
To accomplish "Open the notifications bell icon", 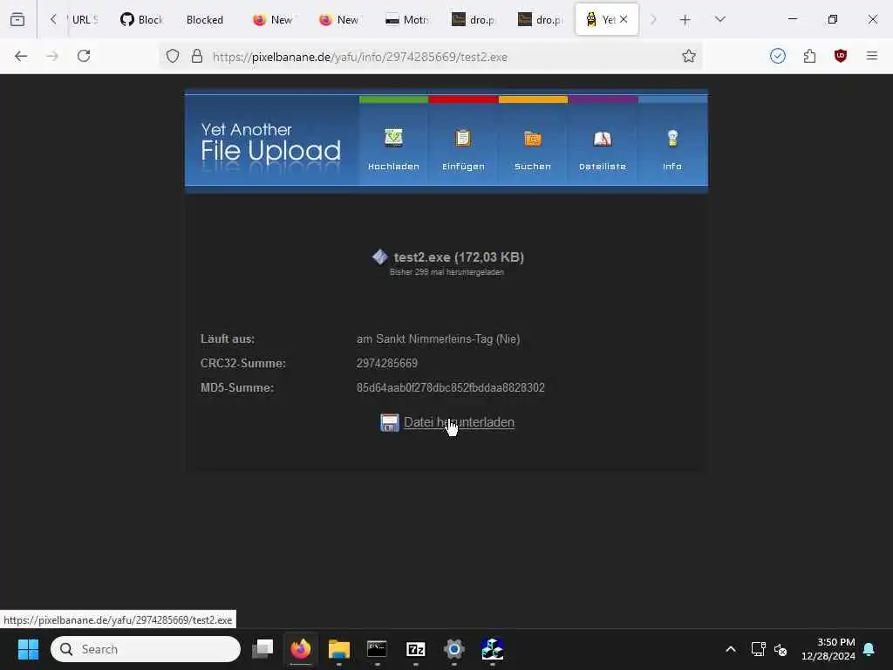I will click(x=869, y=649).
